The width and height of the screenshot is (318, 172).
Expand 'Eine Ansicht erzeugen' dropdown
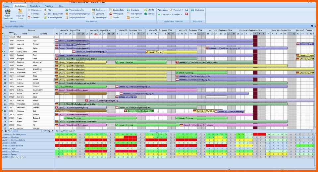[182, 14]
